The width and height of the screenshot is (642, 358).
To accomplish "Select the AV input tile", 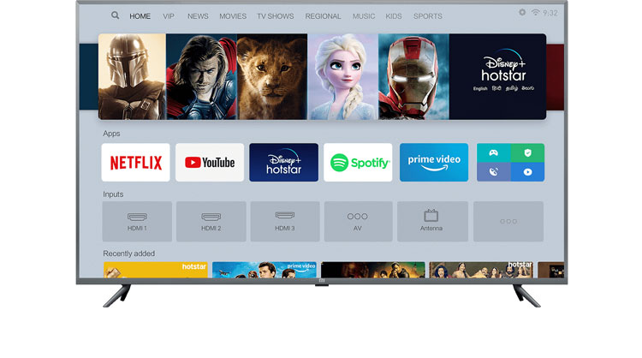I will point(358,221).
